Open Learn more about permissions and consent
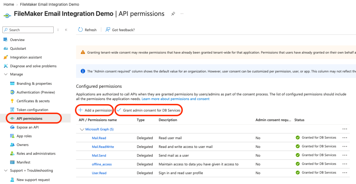The height and width of the screenshot is (184, 356). click(x=175, y=99)
